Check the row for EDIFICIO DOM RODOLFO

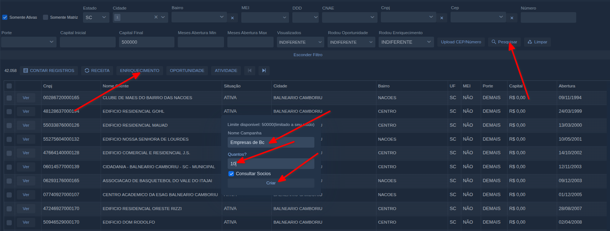(x=9, y=223)
